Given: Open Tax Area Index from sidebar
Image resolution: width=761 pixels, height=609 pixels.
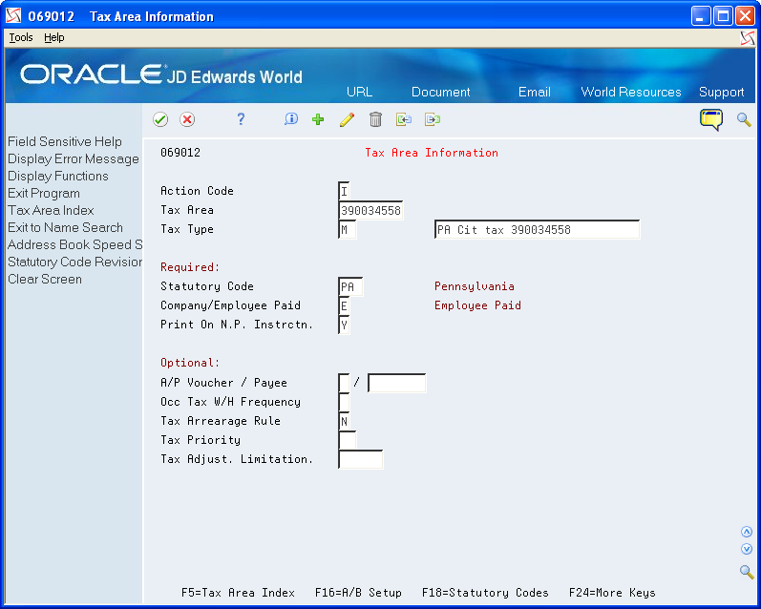Looking at the screenshot, I should 51,210.
